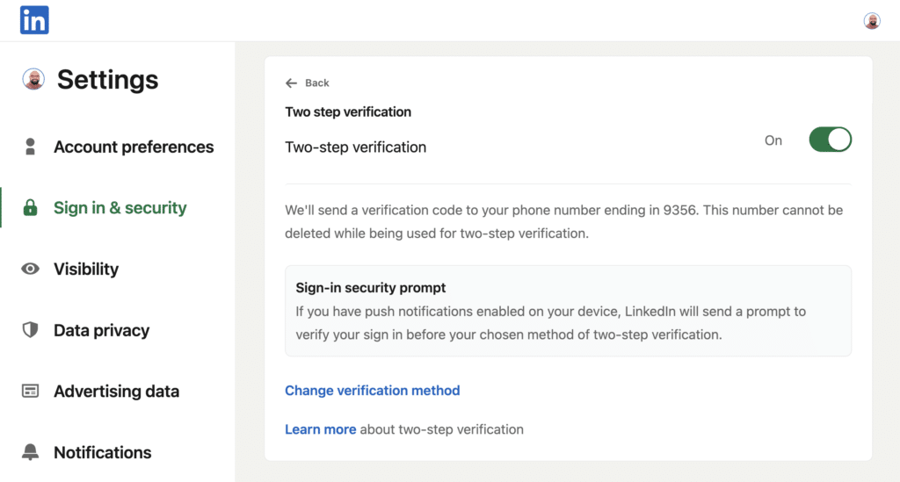
Task: Click the LinkedIn logo icon
Action: pos(34,20)
